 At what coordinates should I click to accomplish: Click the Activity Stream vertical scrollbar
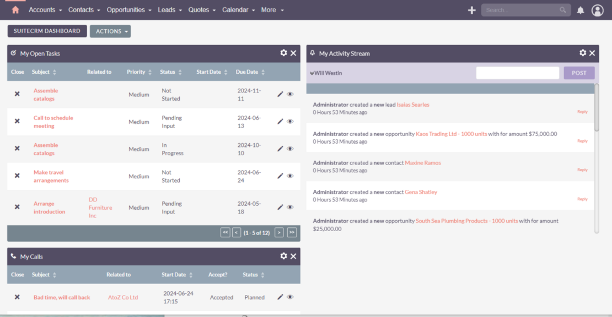597,107
